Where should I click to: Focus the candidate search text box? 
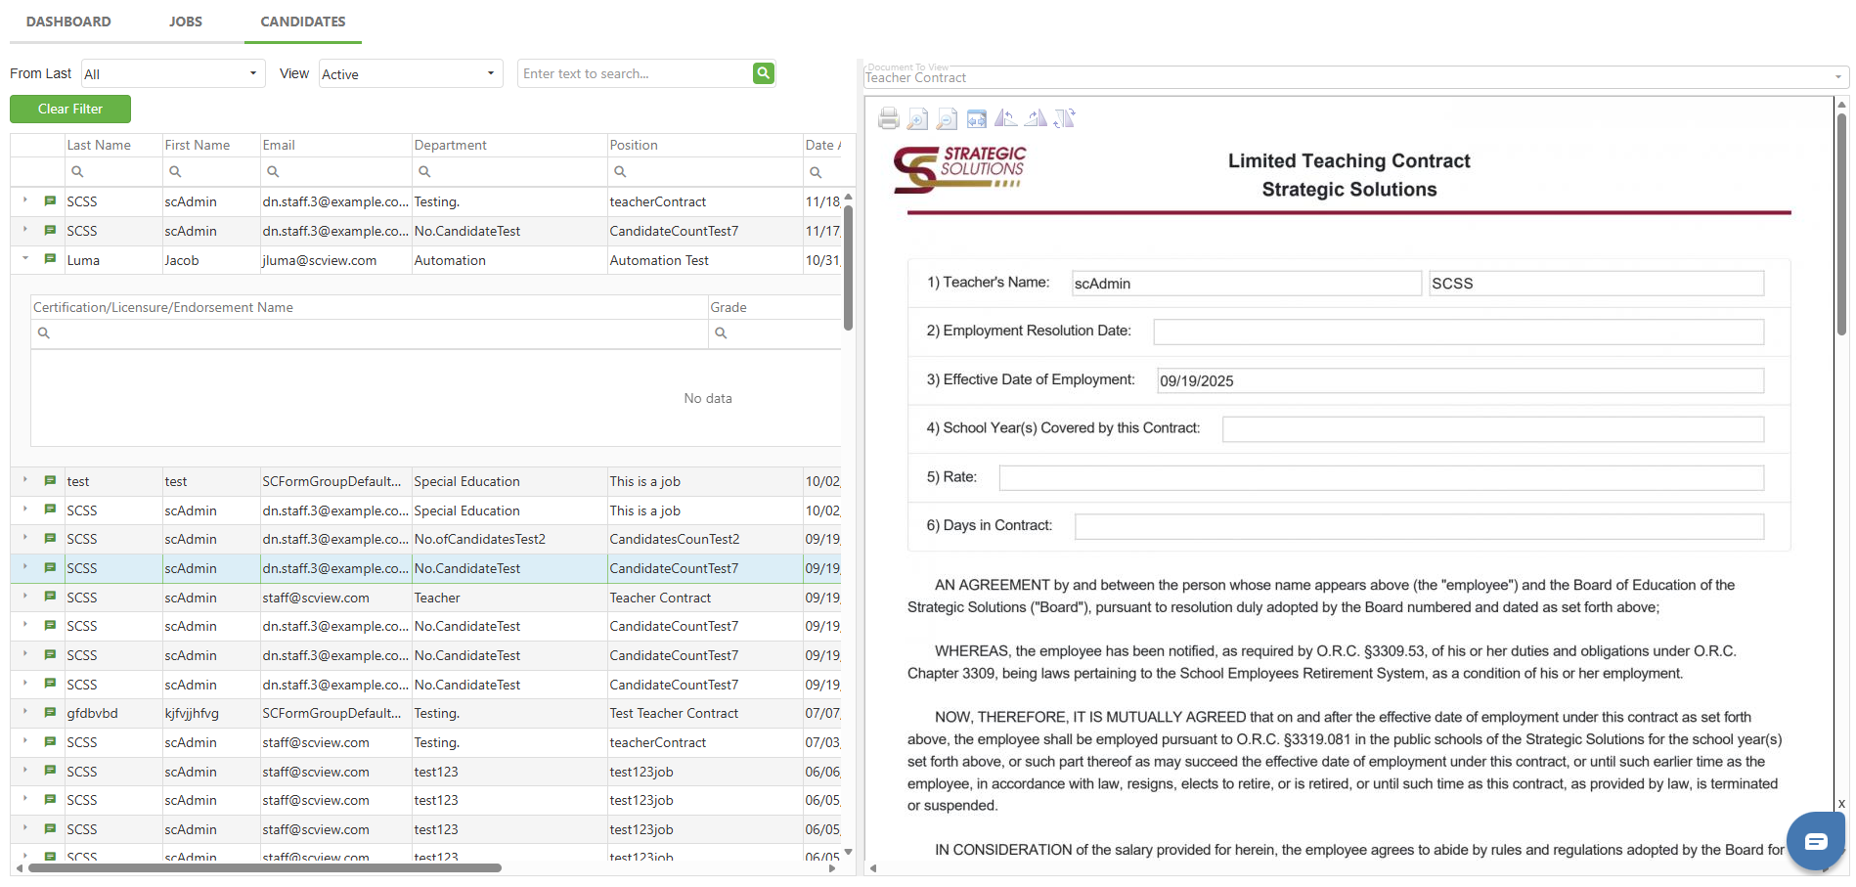[636, 73]
